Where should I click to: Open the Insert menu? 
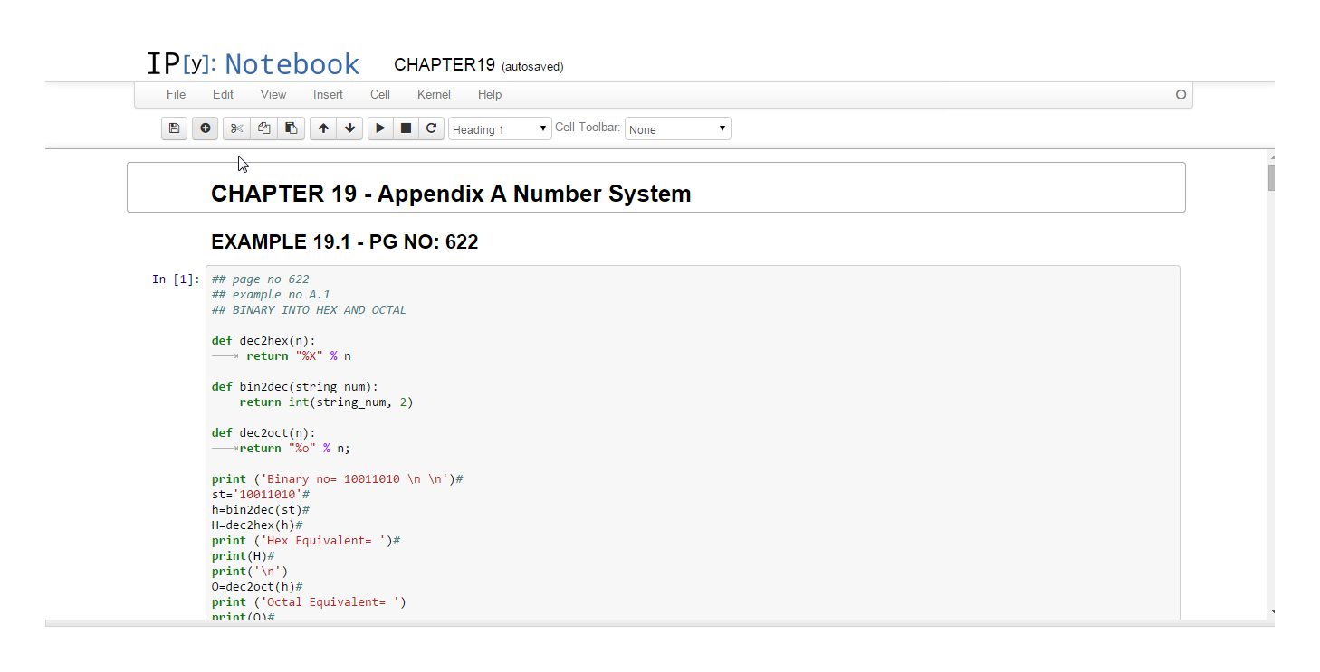point(328,94)
